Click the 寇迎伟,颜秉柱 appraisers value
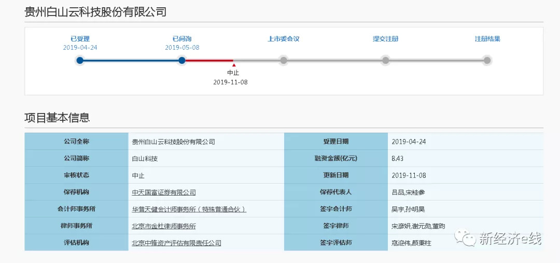The height and width of the screenshot is (263, 560). tap(411, 243)
